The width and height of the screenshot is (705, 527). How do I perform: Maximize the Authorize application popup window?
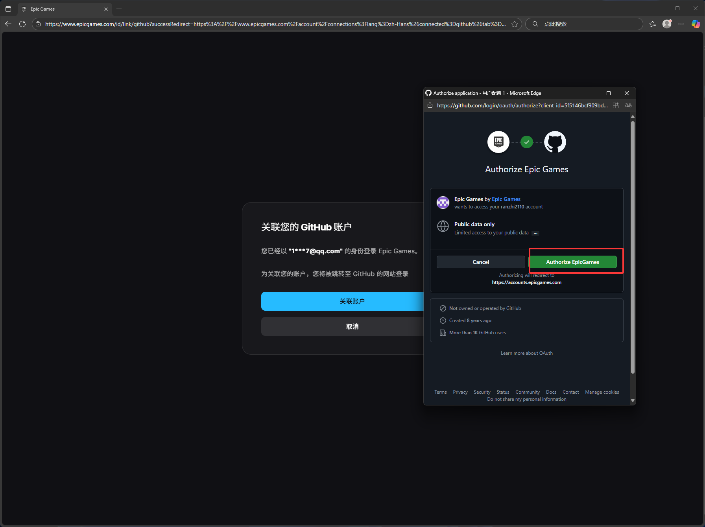609,93
